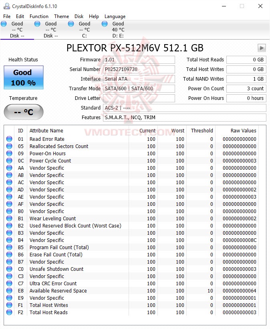Open the Help menu

point(94,16)
